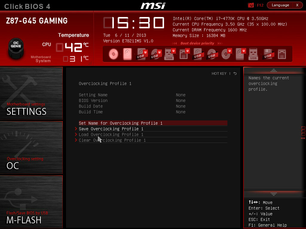Choose the non-UEFI USB key boot icon
306x229 pixels.
(x=253, y=54)
